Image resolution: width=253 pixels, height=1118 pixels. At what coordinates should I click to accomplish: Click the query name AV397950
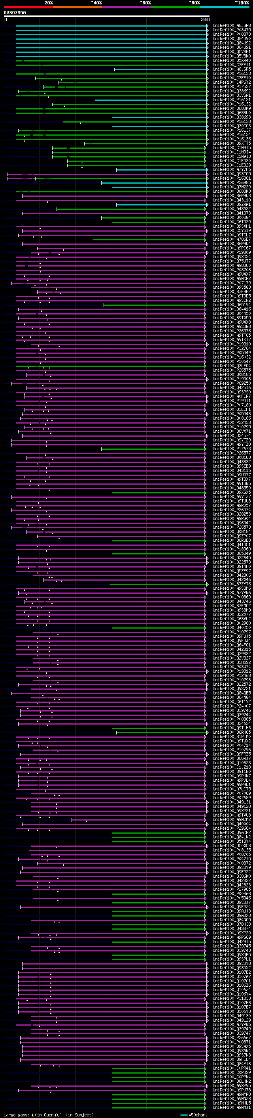[15, 13]
